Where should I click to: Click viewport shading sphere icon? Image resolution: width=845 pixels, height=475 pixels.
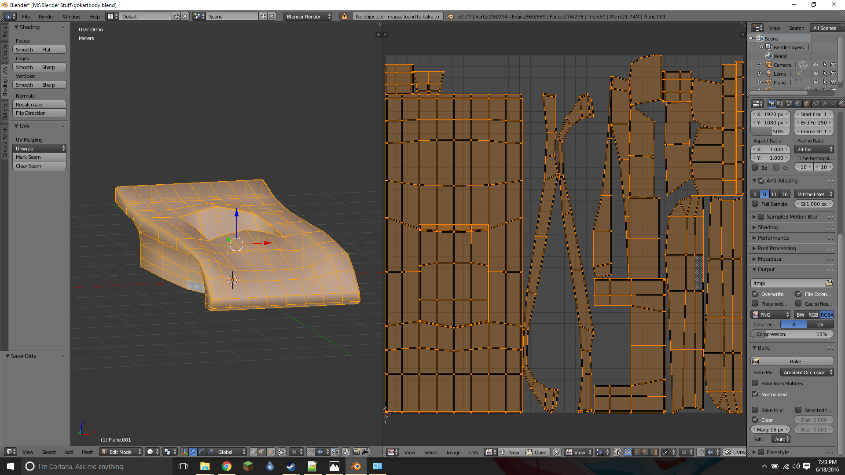pos(152,452)
